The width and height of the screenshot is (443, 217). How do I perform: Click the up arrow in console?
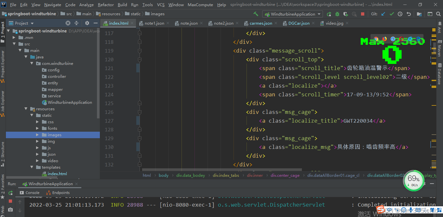point(20,202)
